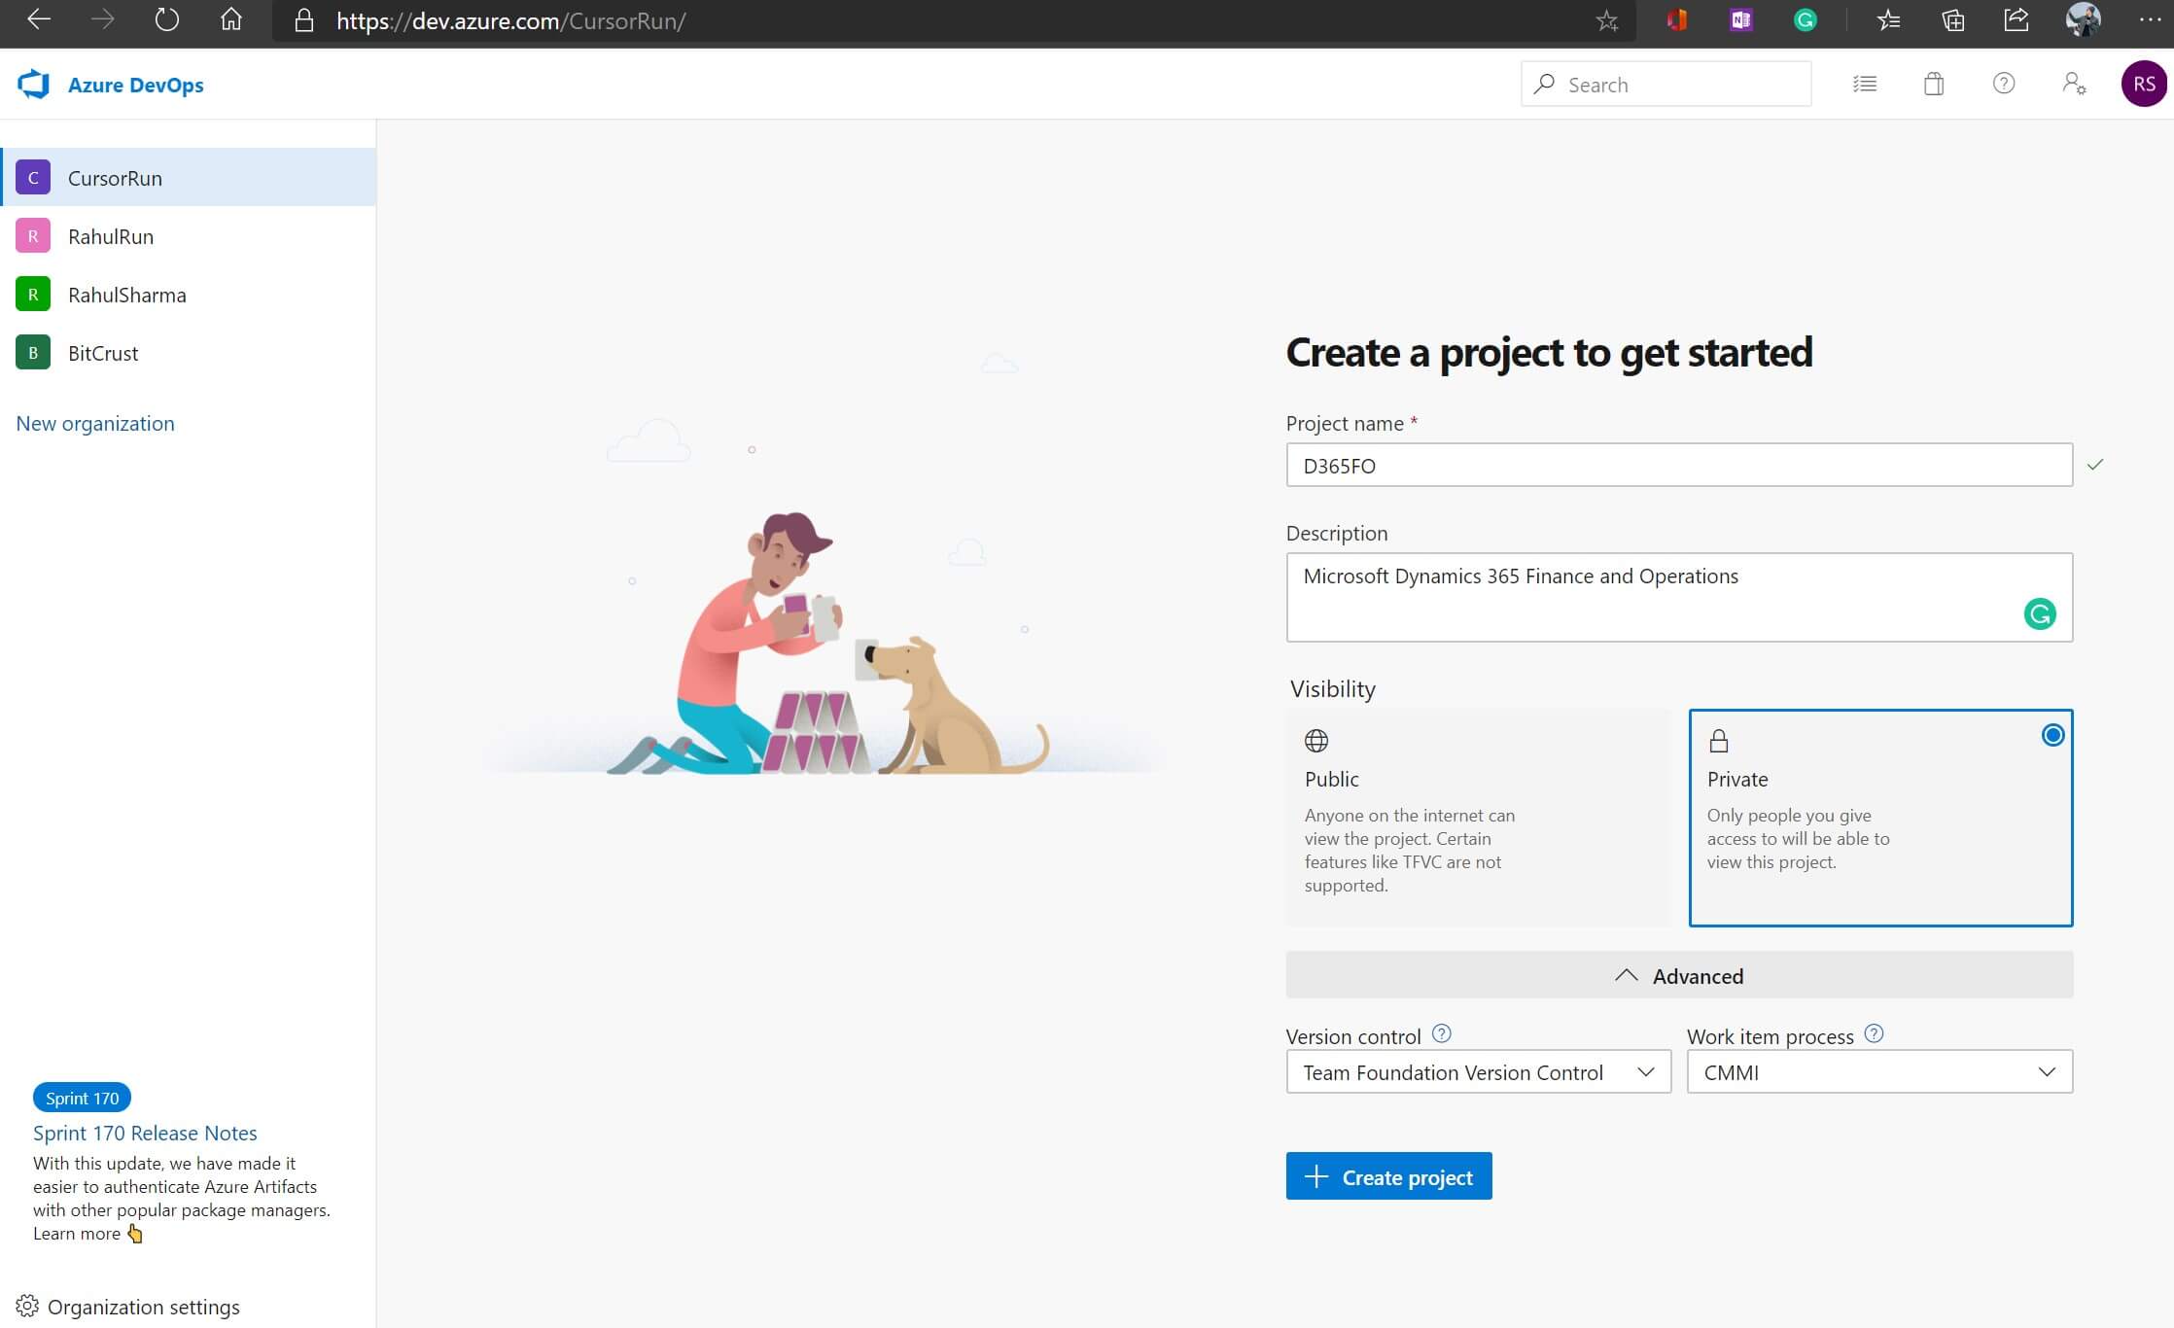The image size is (2174, 1328).
Task: Click Work item process help icon
Action: coord(1874,1034)
